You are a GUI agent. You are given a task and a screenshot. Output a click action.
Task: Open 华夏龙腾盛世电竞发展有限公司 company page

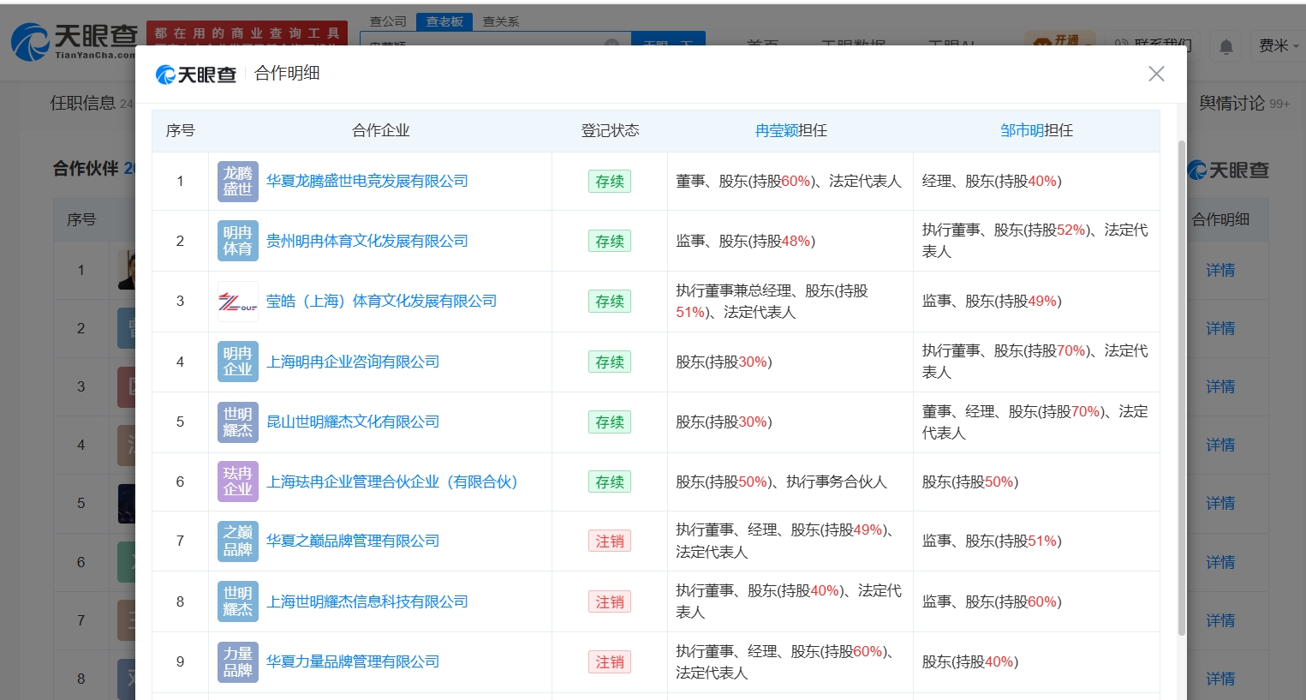tap(367, 181)
